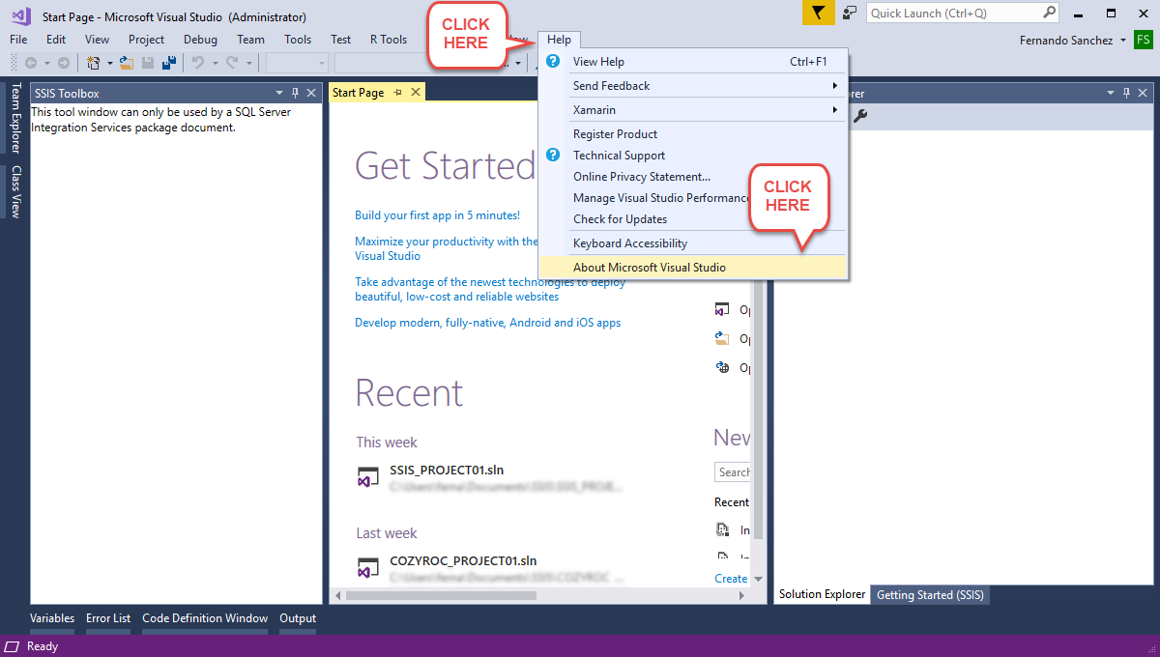Click the Redo arrow icon
The width and height of the screenshot is (1160, 657).
(x=232, y=63)
